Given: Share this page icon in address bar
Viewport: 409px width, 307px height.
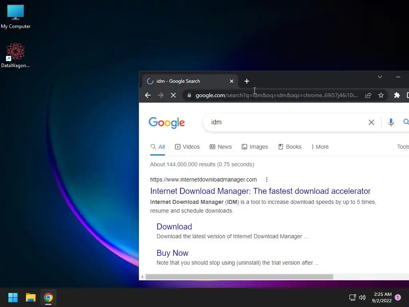Looking at the screenshot, I should [368, 95].
